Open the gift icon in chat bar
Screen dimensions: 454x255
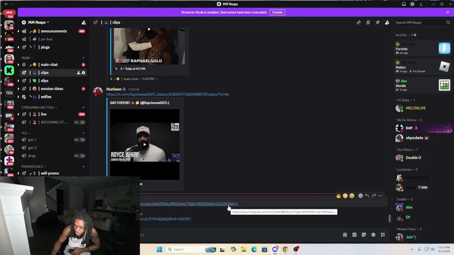345,234
